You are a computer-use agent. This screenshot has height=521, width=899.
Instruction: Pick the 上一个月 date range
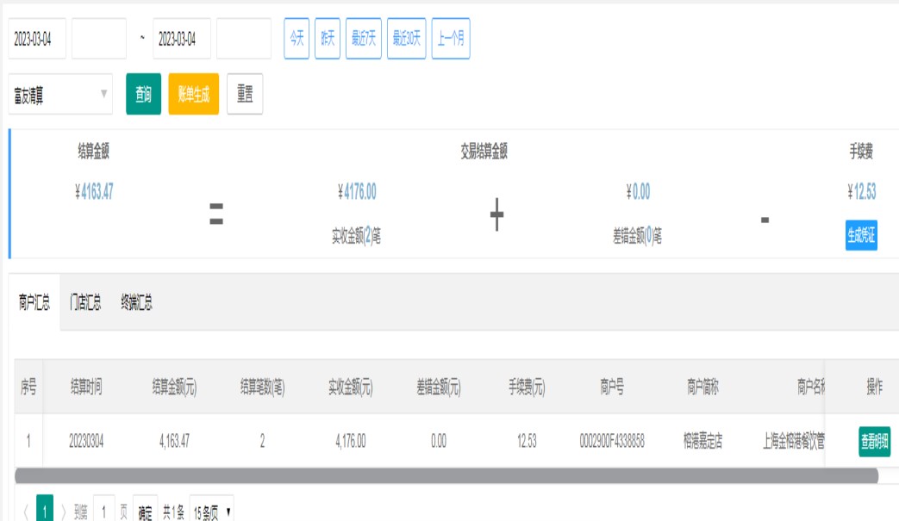[451, 39]
